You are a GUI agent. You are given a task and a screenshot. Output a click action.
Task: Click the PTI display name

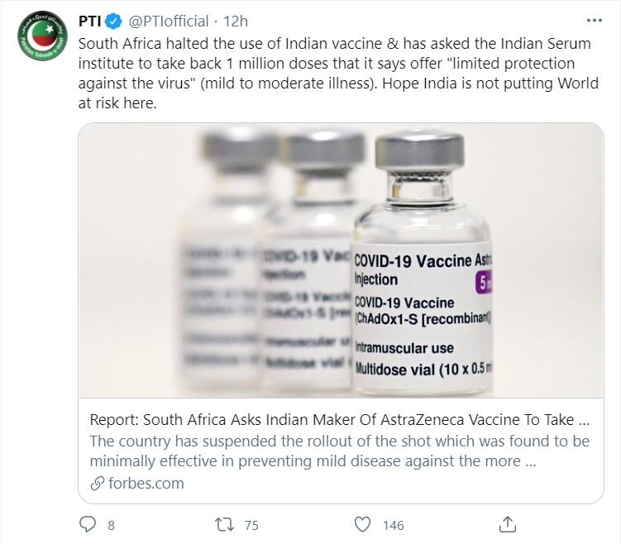coord(88,19)
